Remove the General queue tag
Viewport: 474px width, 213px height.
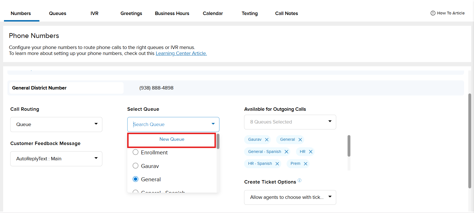[x=300, y=140]
